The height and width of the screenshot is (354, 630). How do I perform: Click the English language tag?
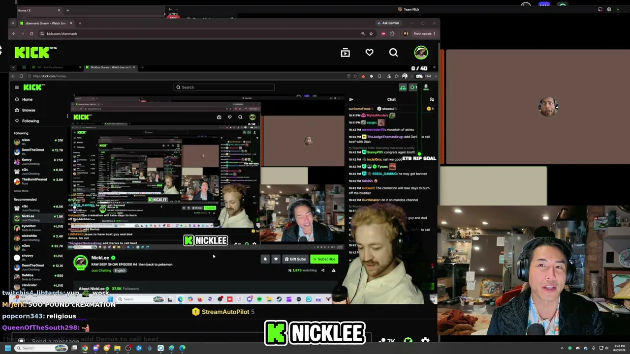(120, 270)
